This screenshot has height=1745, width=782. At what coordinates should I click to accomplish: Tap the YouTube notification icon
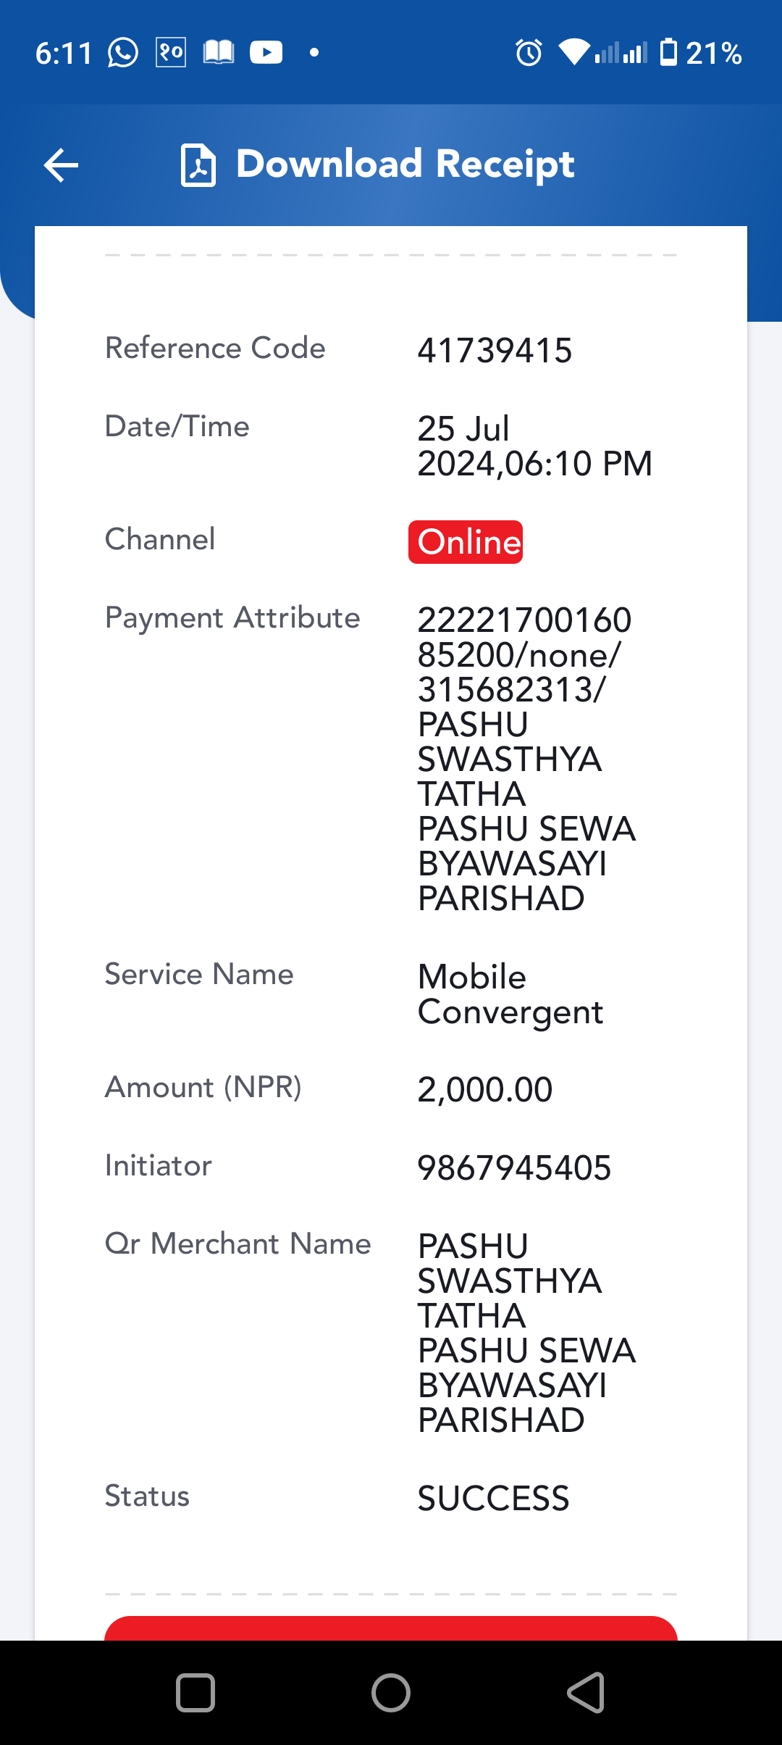pos(266,53)
